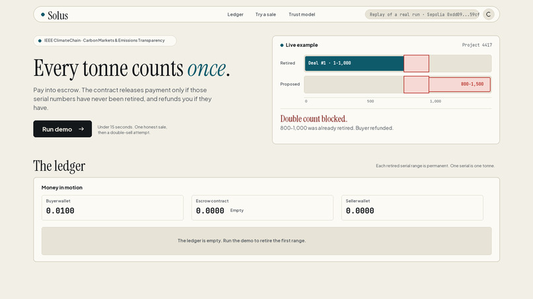Click the pink overlap on Proposed row
This screenshot has width=533, height=299.
point(416,84)
